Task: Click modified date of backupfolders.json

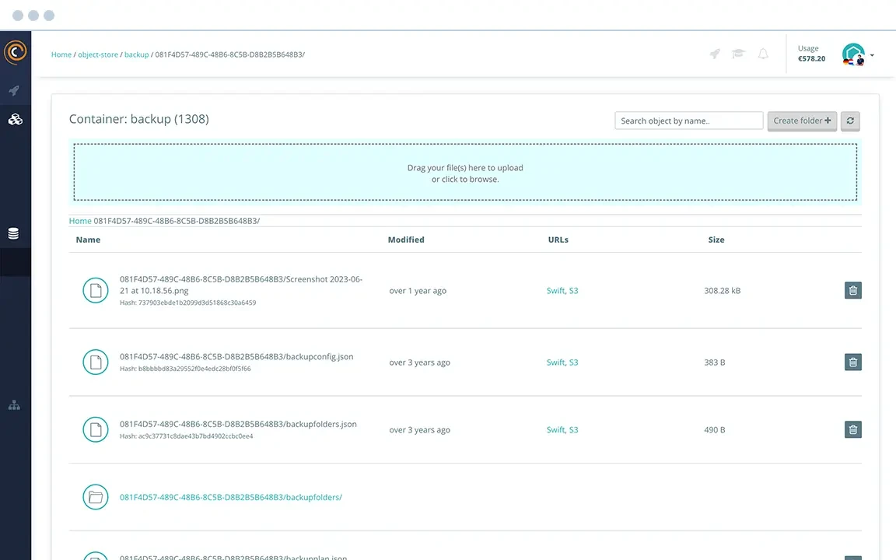Action: (419, 429)
